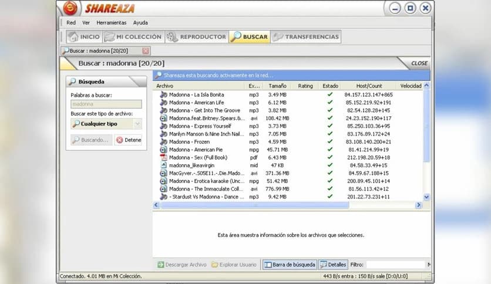Click PDF icon of 'Sex (Full Book)'

[x=163, y=157]
